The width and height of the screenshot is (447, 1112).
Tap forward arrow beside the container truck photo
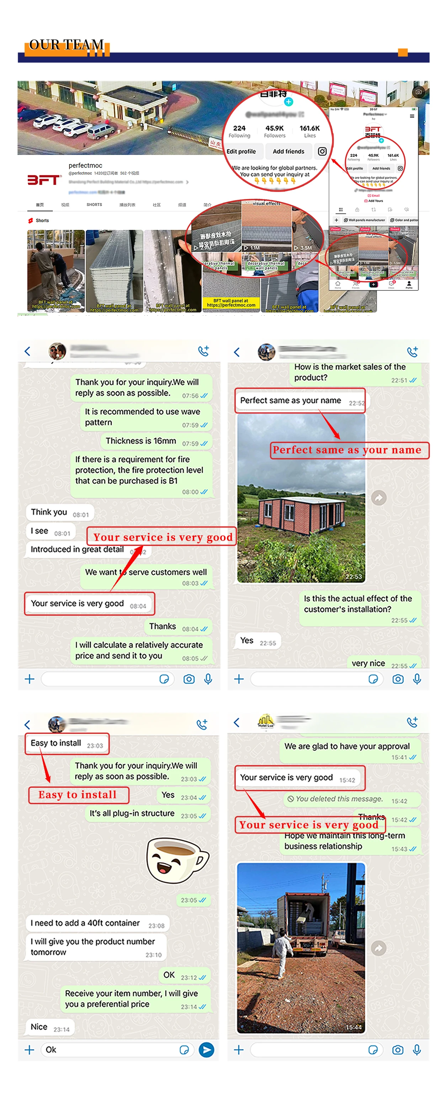(379, 948)
